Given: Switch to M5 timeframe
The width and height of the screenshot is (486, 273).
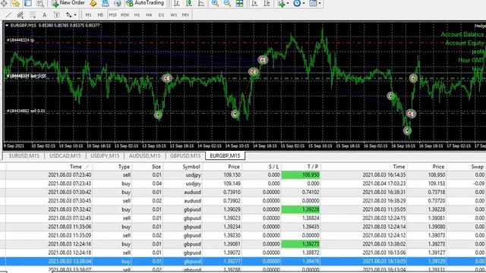Looking at the screenshot, I should pyautogui.click(x=100, y=14).
